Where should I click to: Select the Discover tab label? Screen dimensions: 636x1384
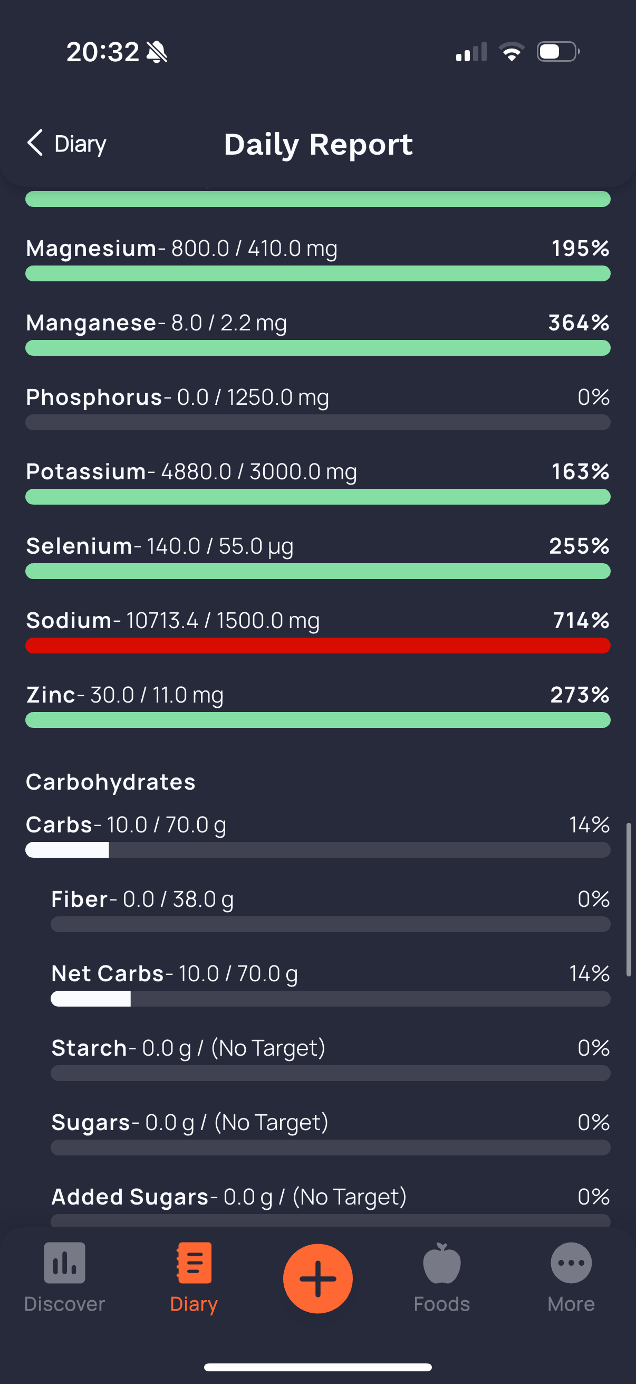point(64,1304)
